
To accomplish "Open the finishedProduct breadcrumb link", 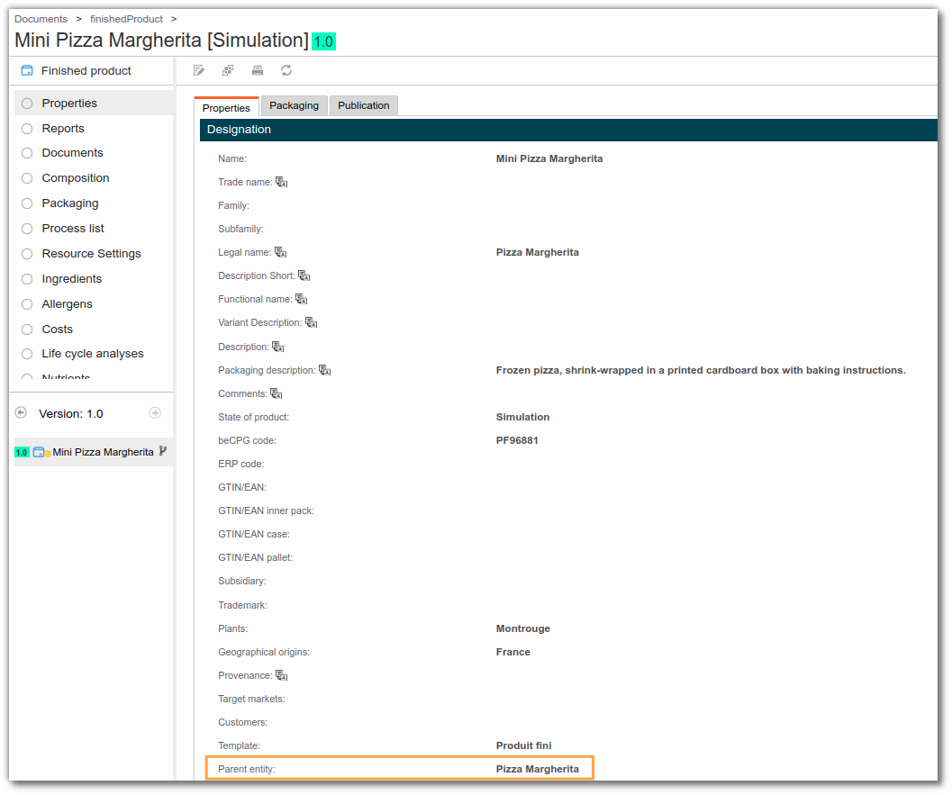I will (x=126, y=19).
